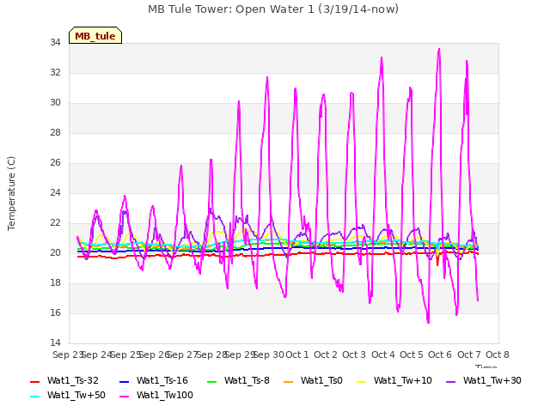Screen dimensions: 550x412
Task: Click the magenta peak near Oct 6
Action: (x=439, y=50)
